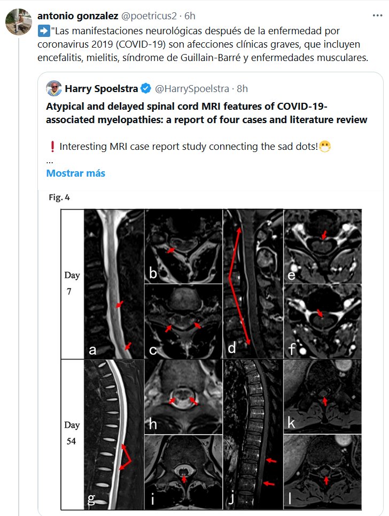The image size is (389, 516).
Task: Open MRI panel 'd' with long red bracket
Action: click(x=253, y=283)
